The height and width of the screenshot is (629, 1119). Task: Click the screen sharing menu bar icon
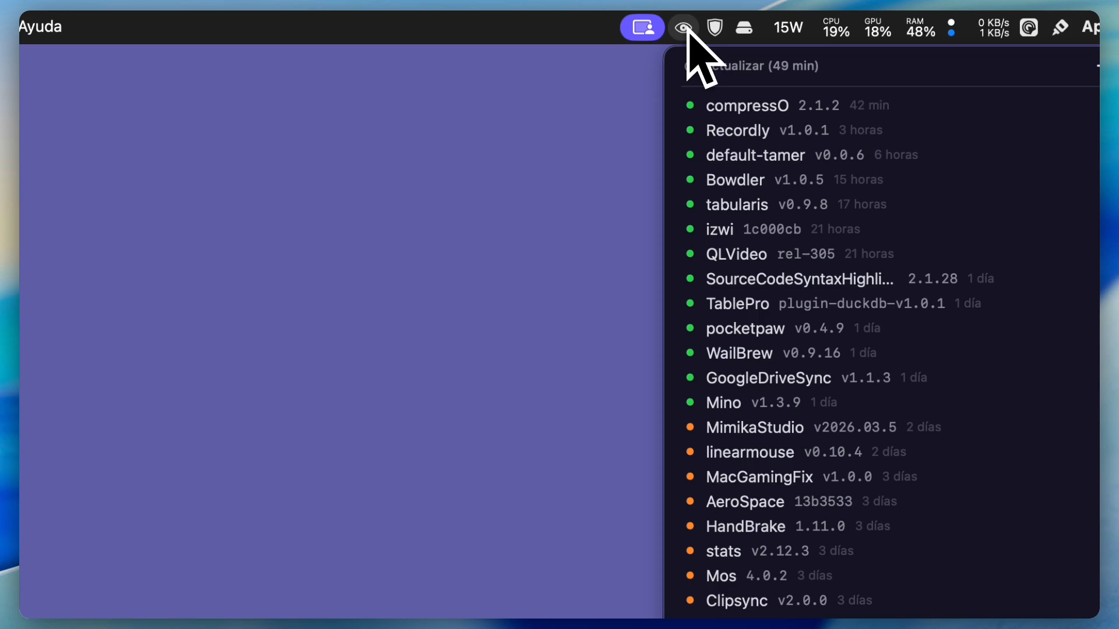tap(642, 27)
